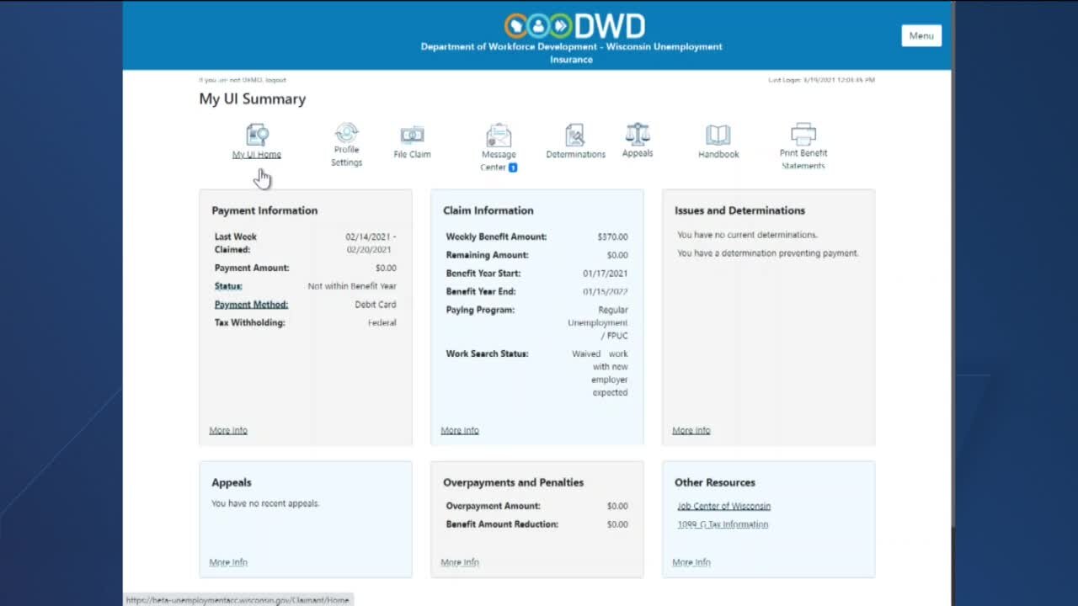Open the Handbook book icon
This screenshot has height=606, width=1078.
click(718, 135)
